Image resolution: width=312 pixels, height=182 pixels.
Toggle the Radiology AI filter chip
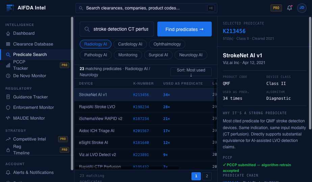click(96, 44)
